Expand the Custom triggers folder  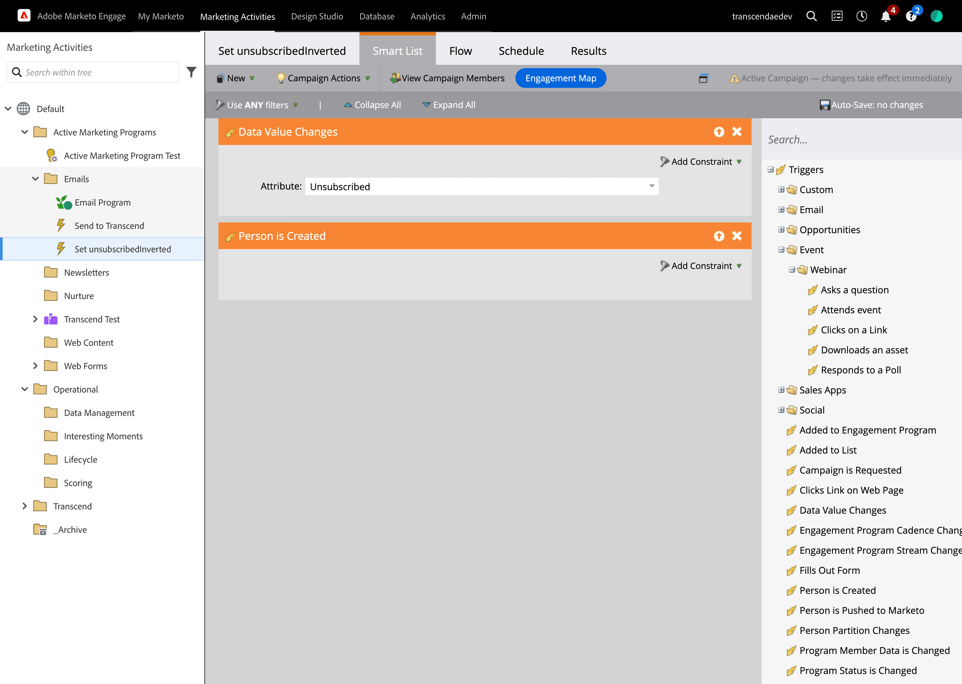coord(781,190)
